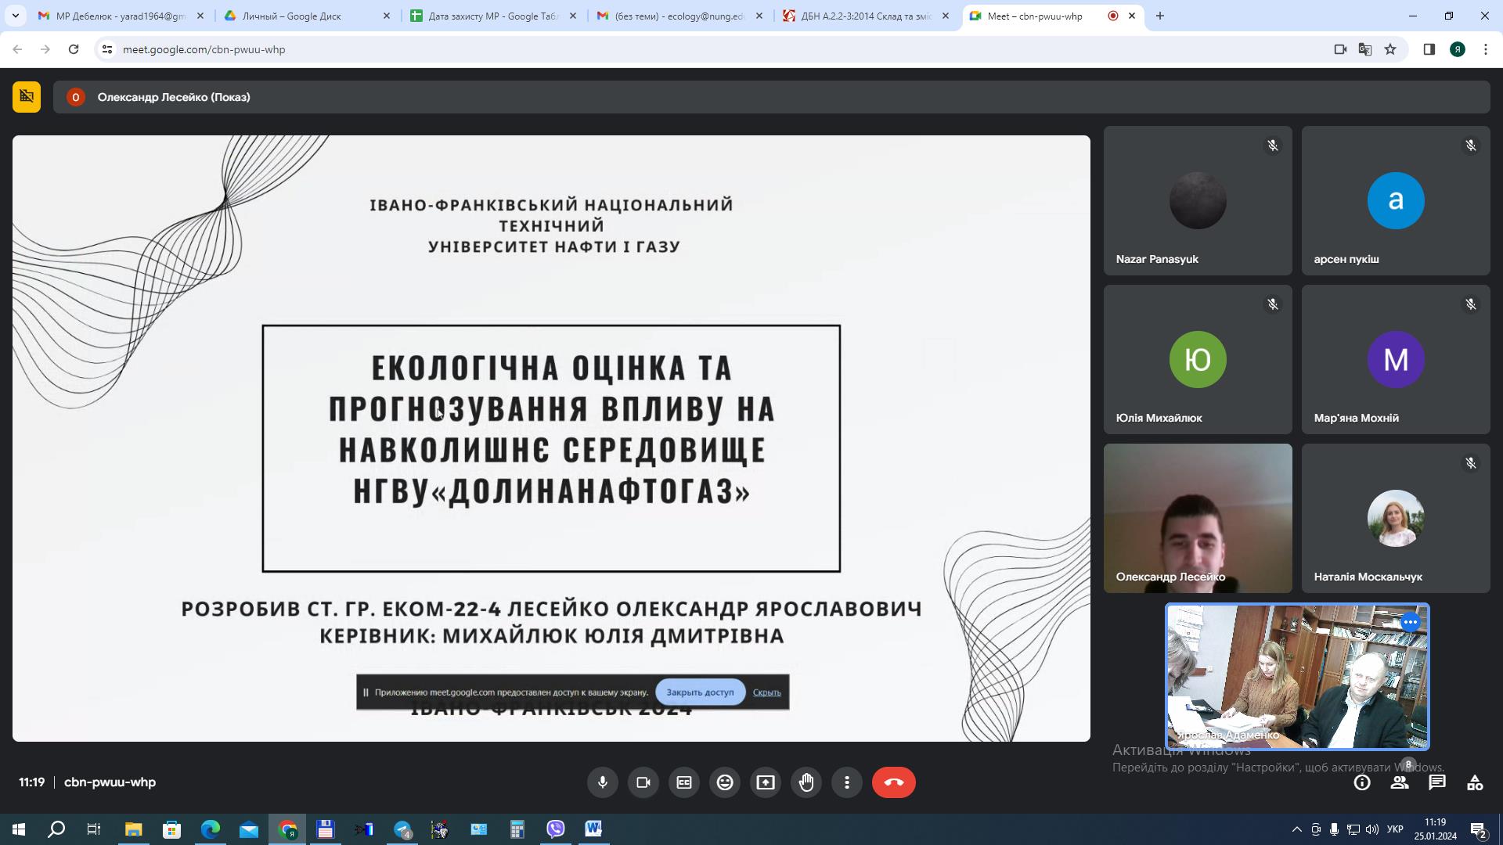
Task: Select Nazar Panasyuk participant tile
Action: pos(1198,200)
